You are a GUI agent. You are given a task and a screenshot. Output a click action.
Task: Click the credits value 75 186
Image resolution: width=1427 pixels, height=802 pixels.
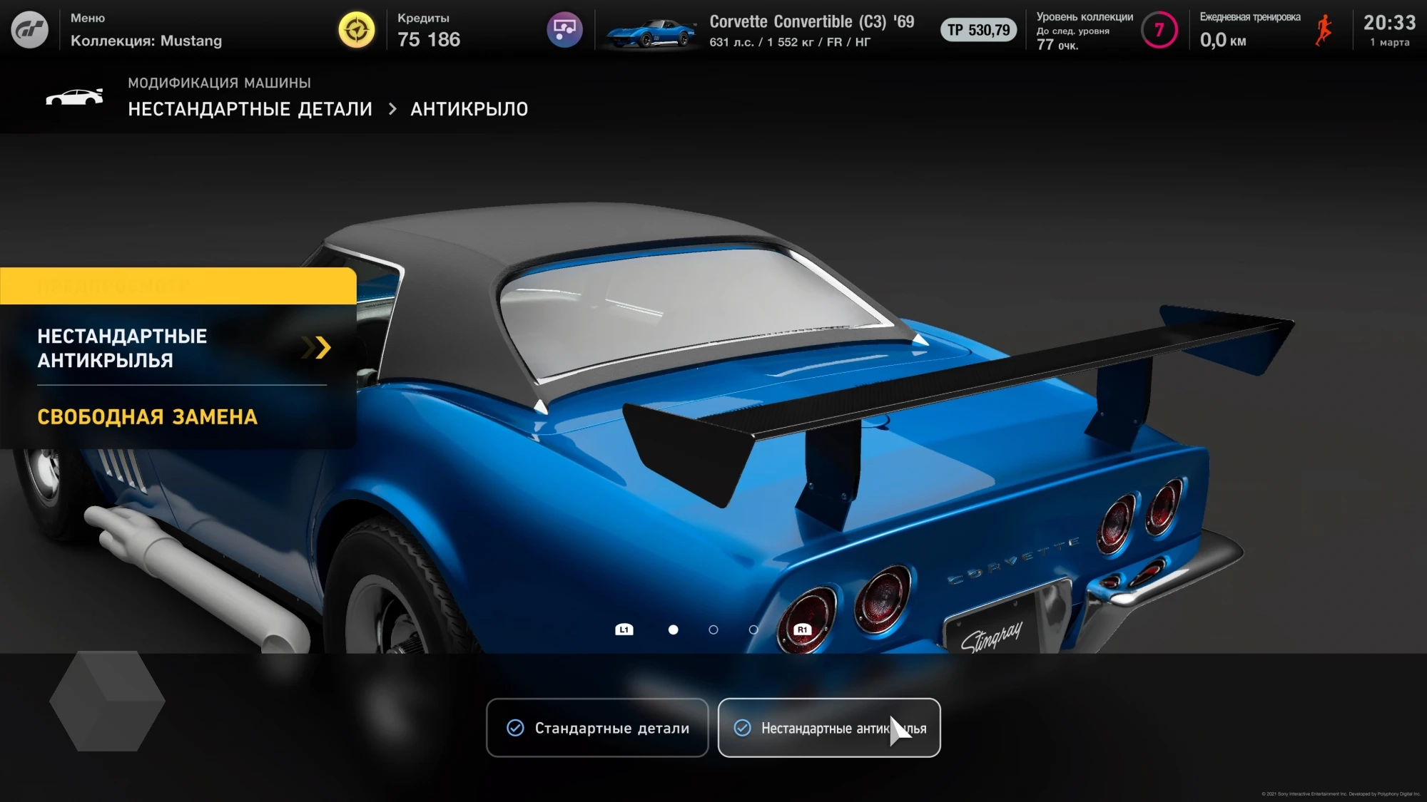point(429,40)
